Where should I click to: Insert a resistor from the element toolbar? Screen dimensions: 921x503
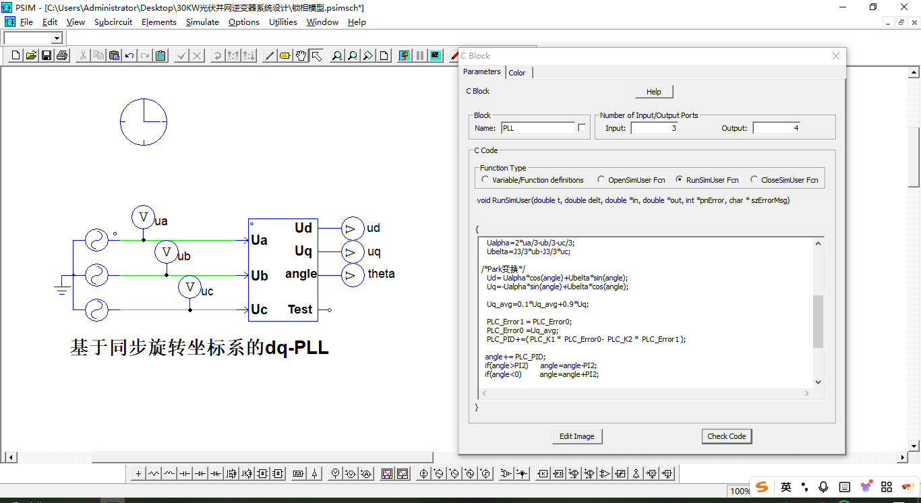click(154, 474)
